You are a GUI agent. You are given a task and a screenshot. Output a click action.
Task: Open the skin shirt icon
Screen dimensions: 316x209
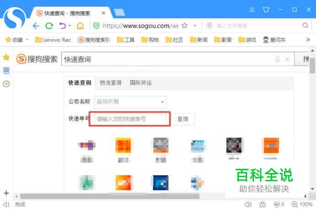pyautogui.click(x=266, y=10)
